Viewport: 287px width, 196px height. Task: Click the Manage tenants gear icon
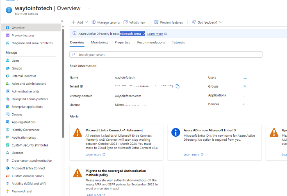pos(93,22)
